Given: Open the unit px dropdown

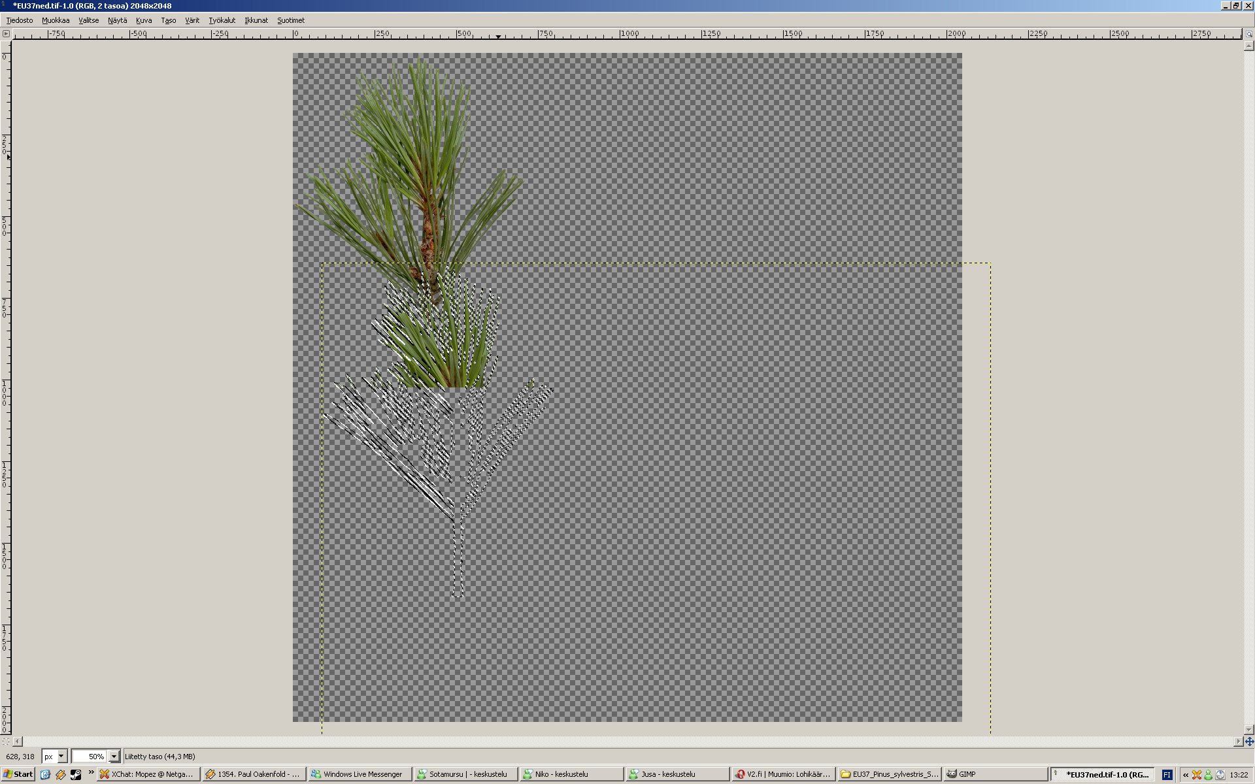Looking at the screenshot, I should [x=61, y=757].
